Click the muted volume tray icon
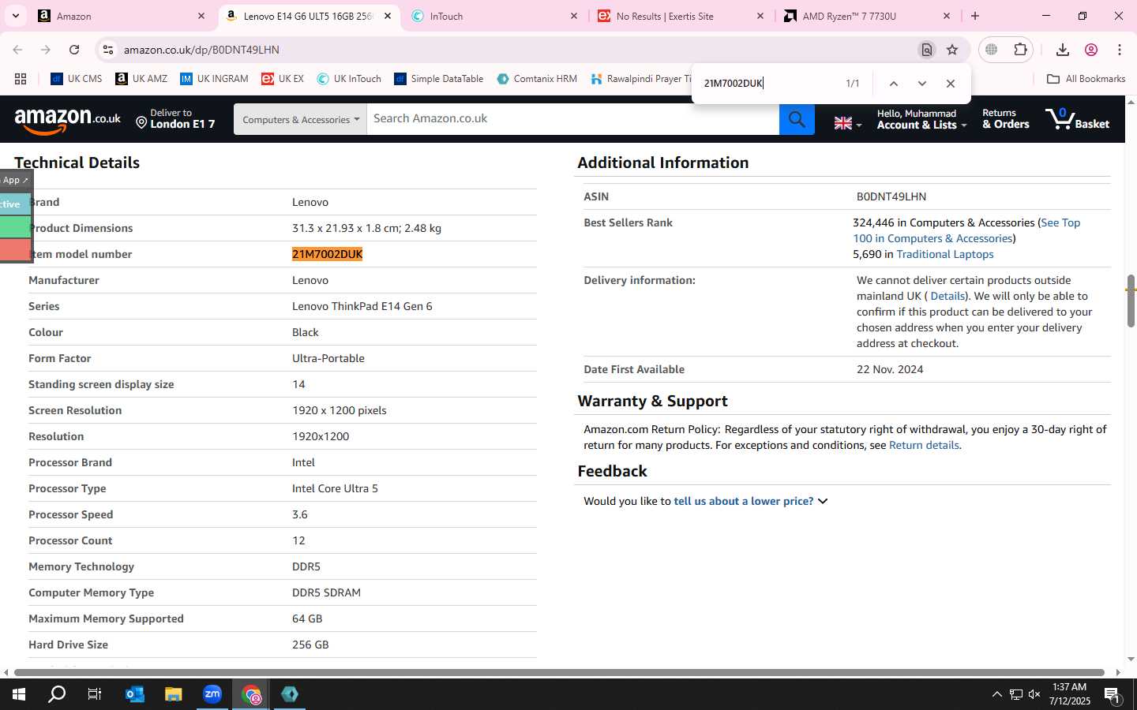This screenshot has height=710, width=1137. coord(1034,694)
